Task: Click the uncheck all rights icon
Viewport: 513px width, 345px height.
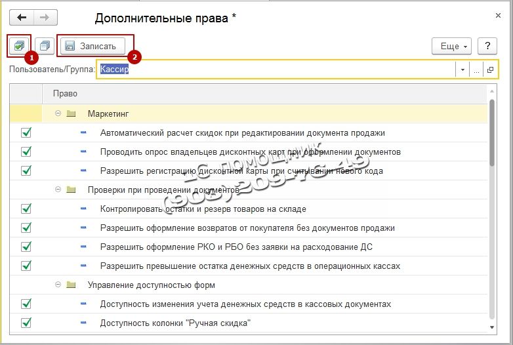Action: click(45, 46)
